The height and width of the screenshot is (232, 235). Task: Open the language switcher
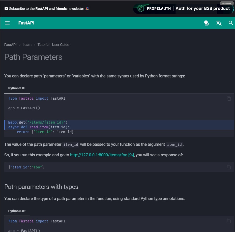219,23
